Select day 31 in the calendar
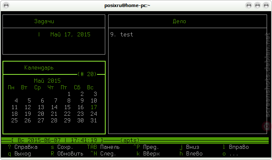272x160 pixels. click(94, 120)
